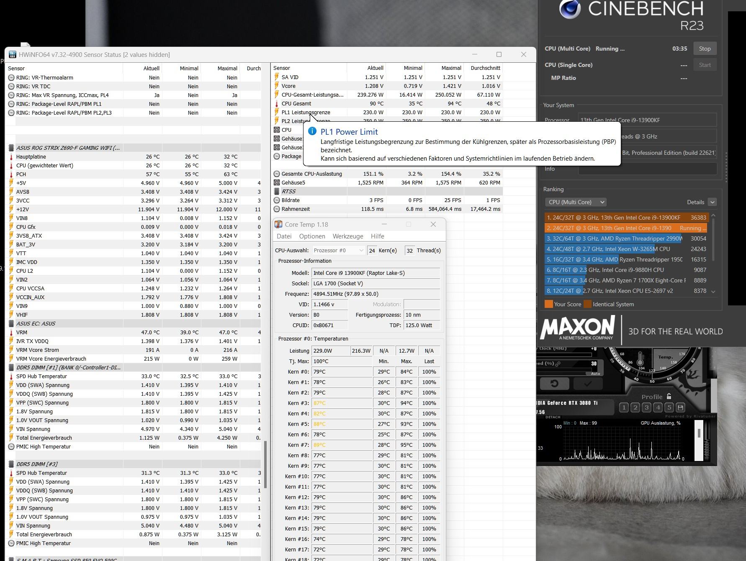Click the Afterburner monitoring graph scrollbar thumb
This screenshot has width=746, height=561.
click(x=699, y=433)
